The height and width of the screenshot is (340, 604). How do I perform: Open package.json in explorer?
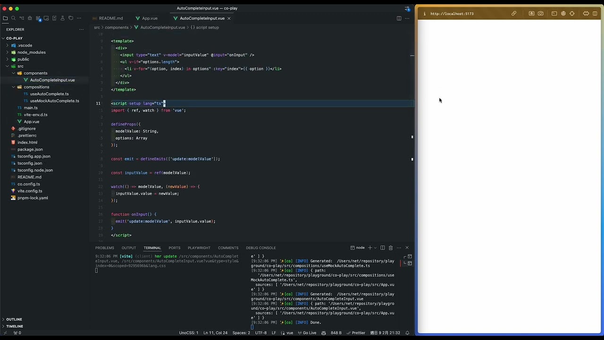pos(30,149)
